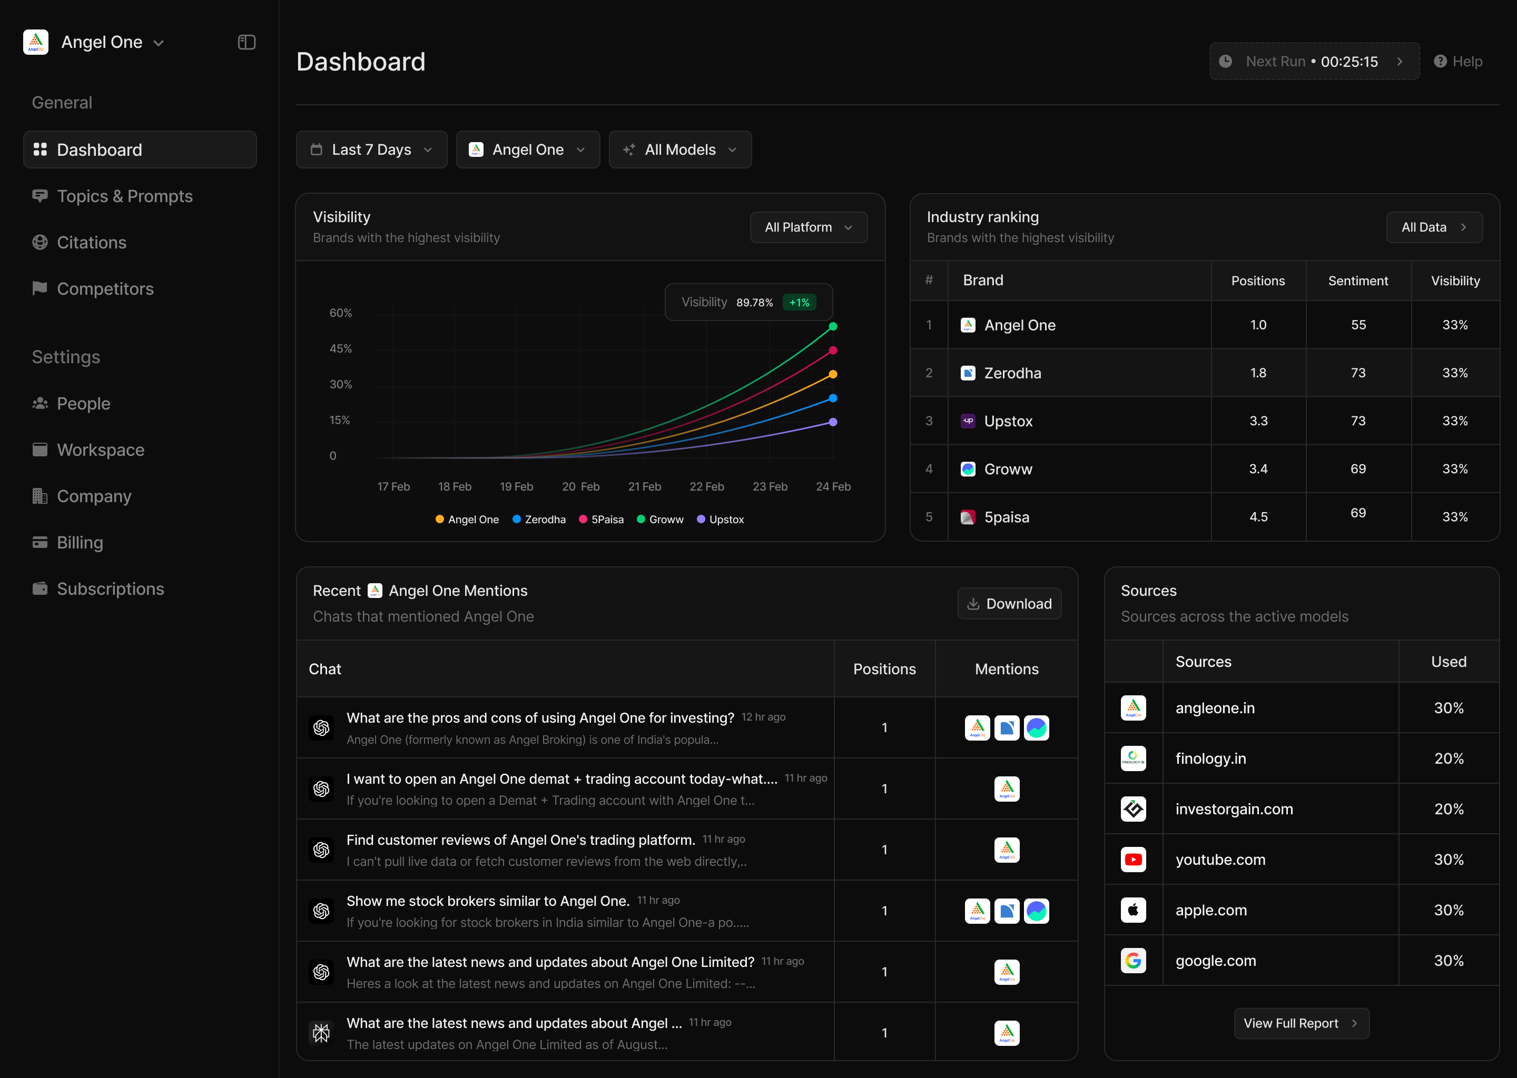This screenshot has width=1517, height=1078.
Task: Click the Help question mark icon
Action: click(1440, 61)
